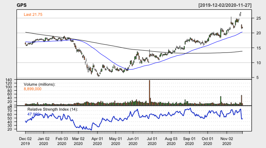Click the Dec 02 2019 date label
Screen dimensions: 266x148
point(25,141)
